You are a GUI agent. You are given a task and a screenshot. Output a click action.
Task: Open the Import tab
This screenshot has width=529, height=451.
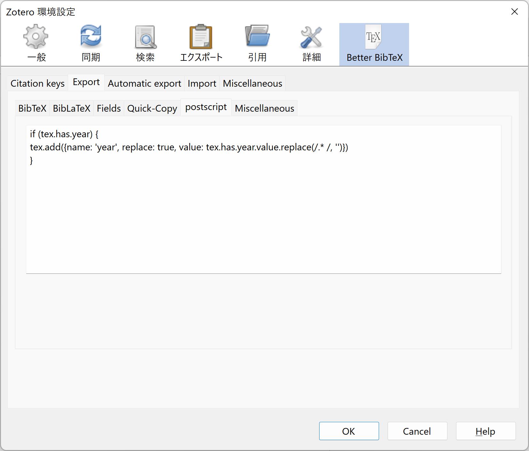pos(202,83)
